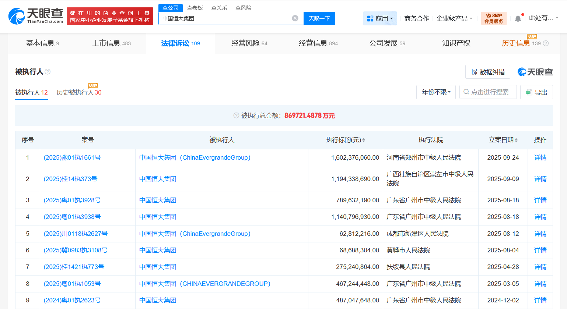Image resolution: width=567 pixels, height=309 pixels.
Task: Open the 年份不限 year dropdown
Action: pyautogui.click(x=436, y=92)
